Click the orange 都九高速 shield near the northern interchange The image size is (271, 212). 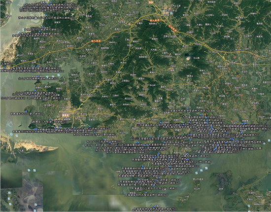(155, 20)
